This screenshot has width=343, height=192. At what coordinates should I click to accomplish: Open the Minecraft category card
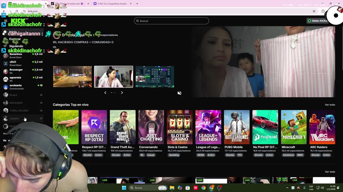294,127
